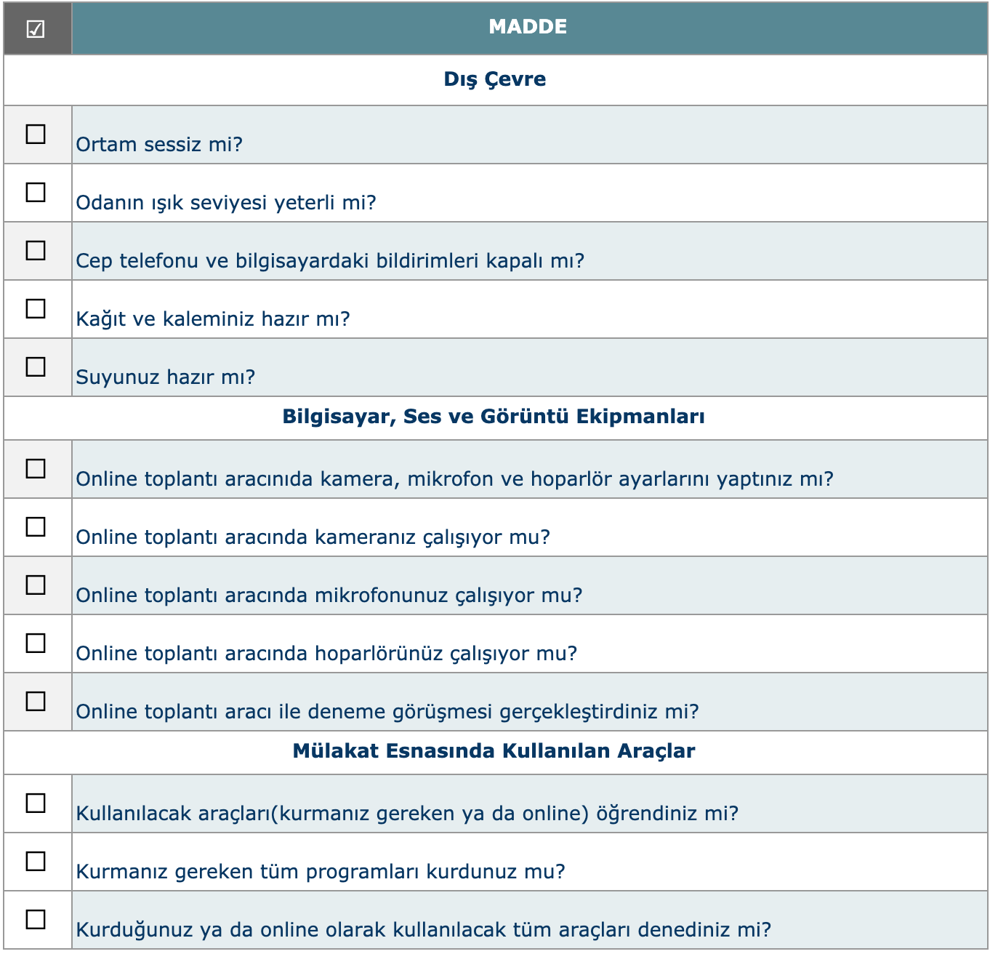Image resolution: width=990 pixels, height=954 pixels.
Task: Mark 'hoparlörünüz çalışıyor mu?' checkbox
Action: pyautogui.click(x=36, y=644)
